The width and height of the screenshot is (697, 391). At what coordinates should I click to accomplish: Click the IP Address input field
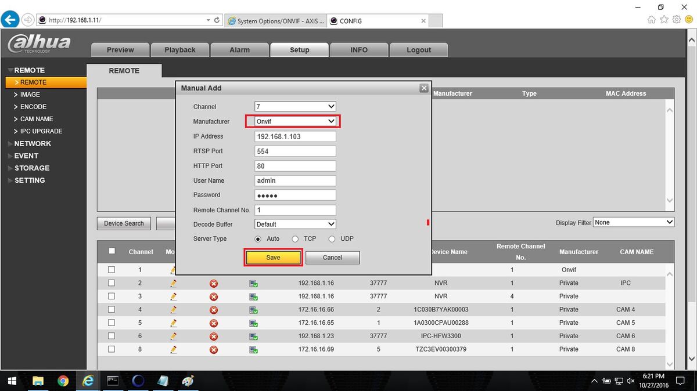[296, 136]
